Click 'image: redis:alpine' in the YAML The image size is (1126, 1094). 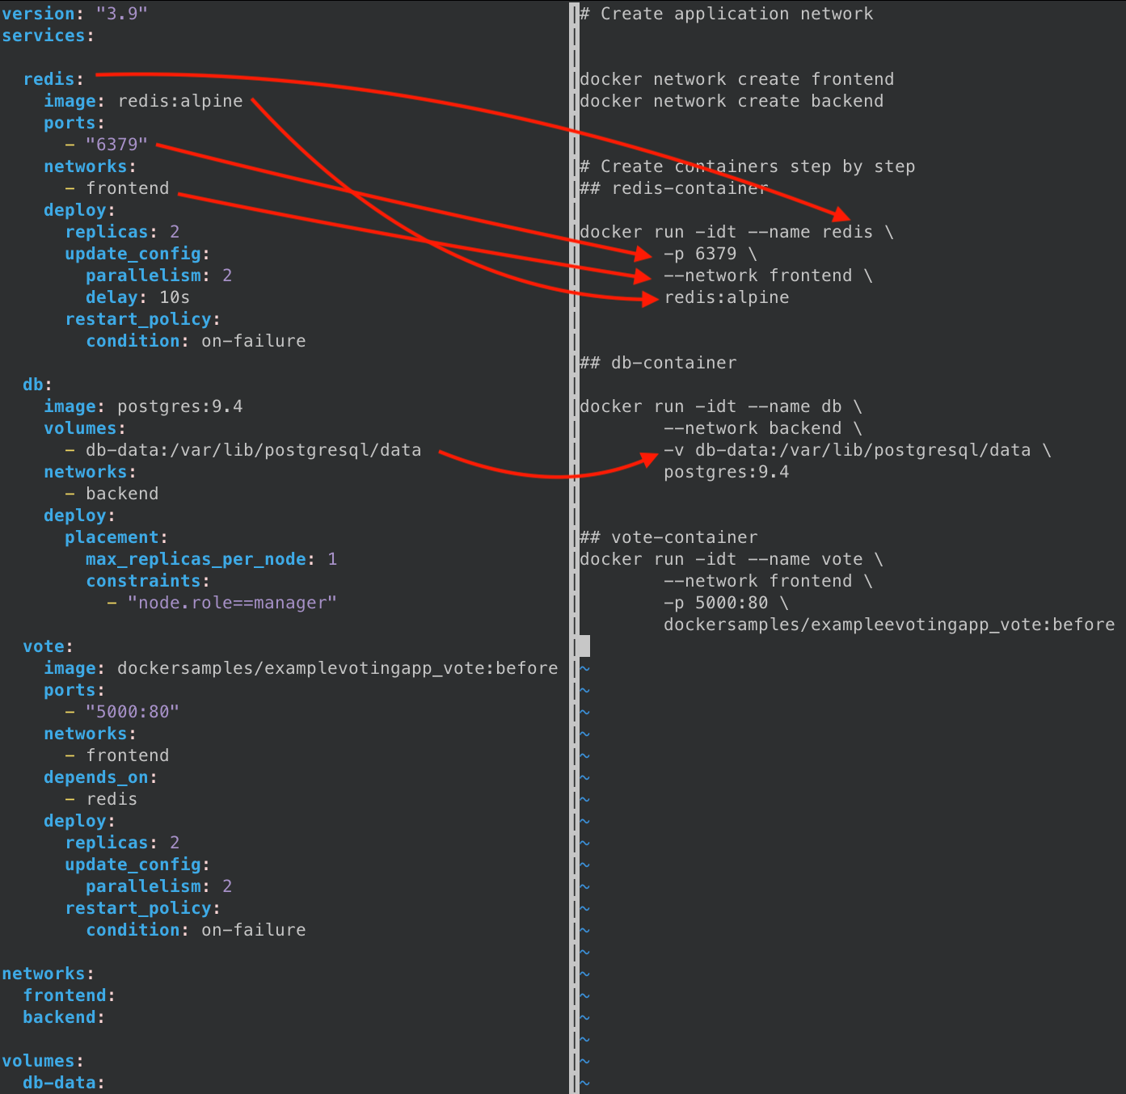click(143, 101)
